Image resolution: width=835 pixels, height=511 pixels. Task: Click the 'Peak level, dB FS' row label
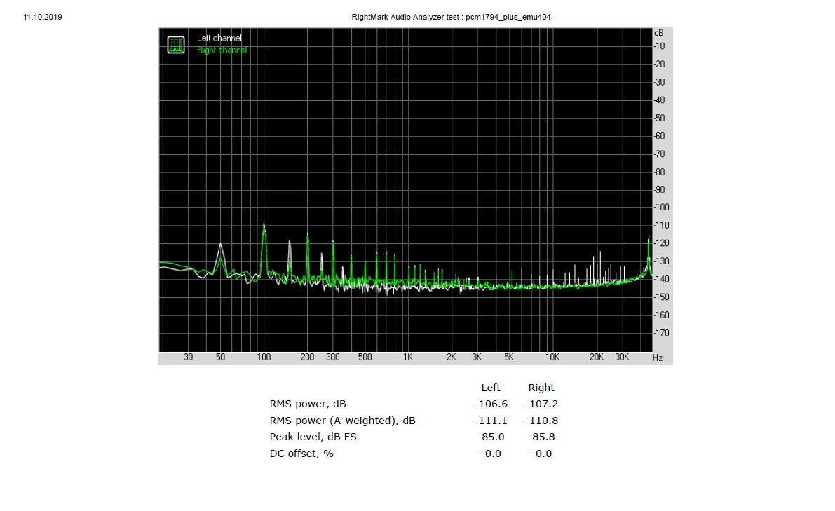313,437
